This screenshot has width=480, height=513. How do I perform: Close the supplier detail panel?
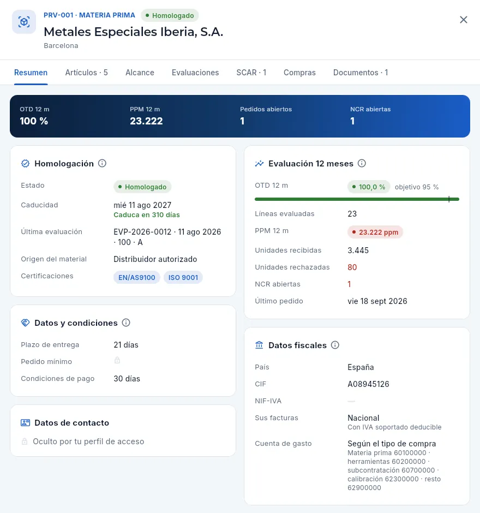pos(463,20)
